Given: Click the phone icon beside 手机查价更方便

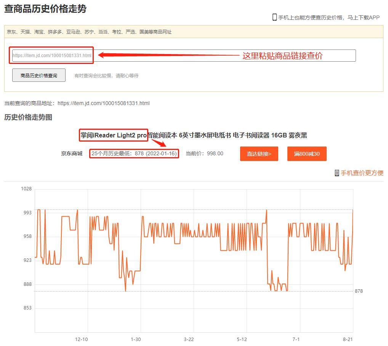Looking at the screenshot, I should [x=337, y=173].
